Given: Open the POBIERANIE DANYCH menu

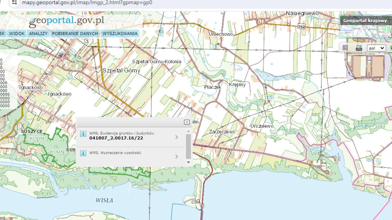Looking at the screenshot, I should pyautogui.click(x=75, y=34).
